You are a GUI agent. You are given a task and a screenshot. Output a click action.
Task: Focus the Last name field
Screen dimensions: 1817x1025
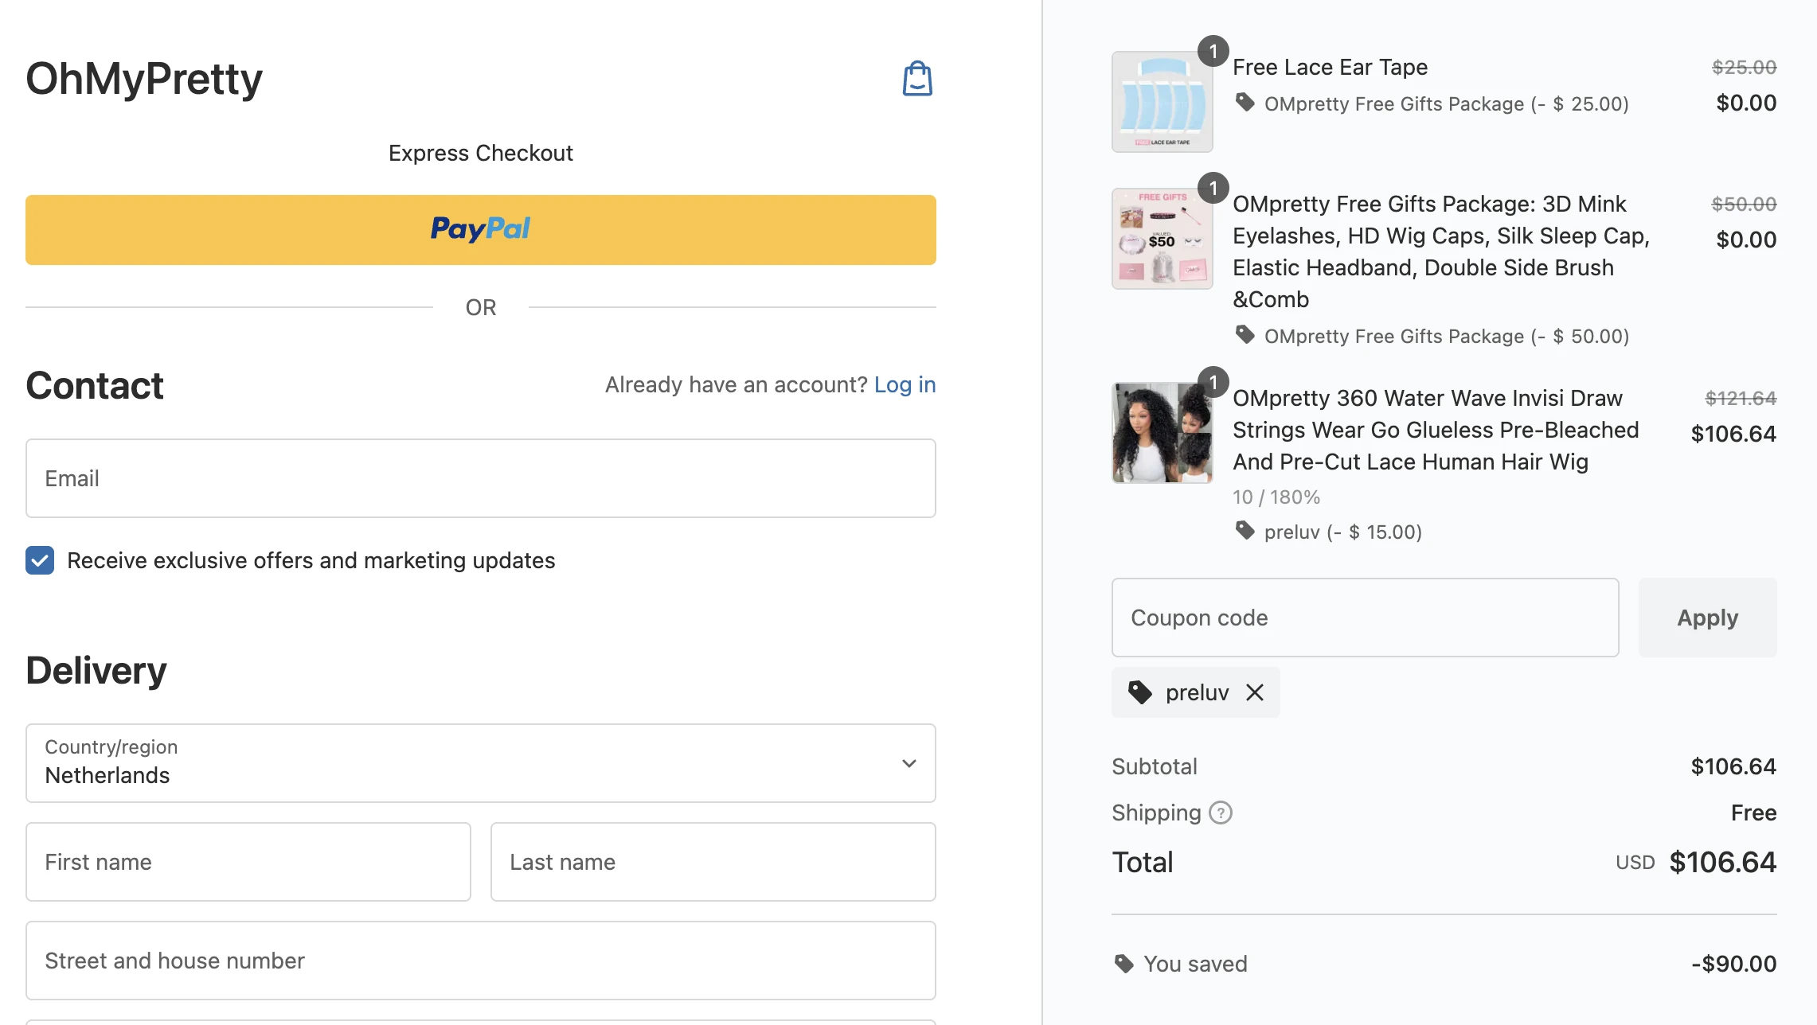point(713,862)
